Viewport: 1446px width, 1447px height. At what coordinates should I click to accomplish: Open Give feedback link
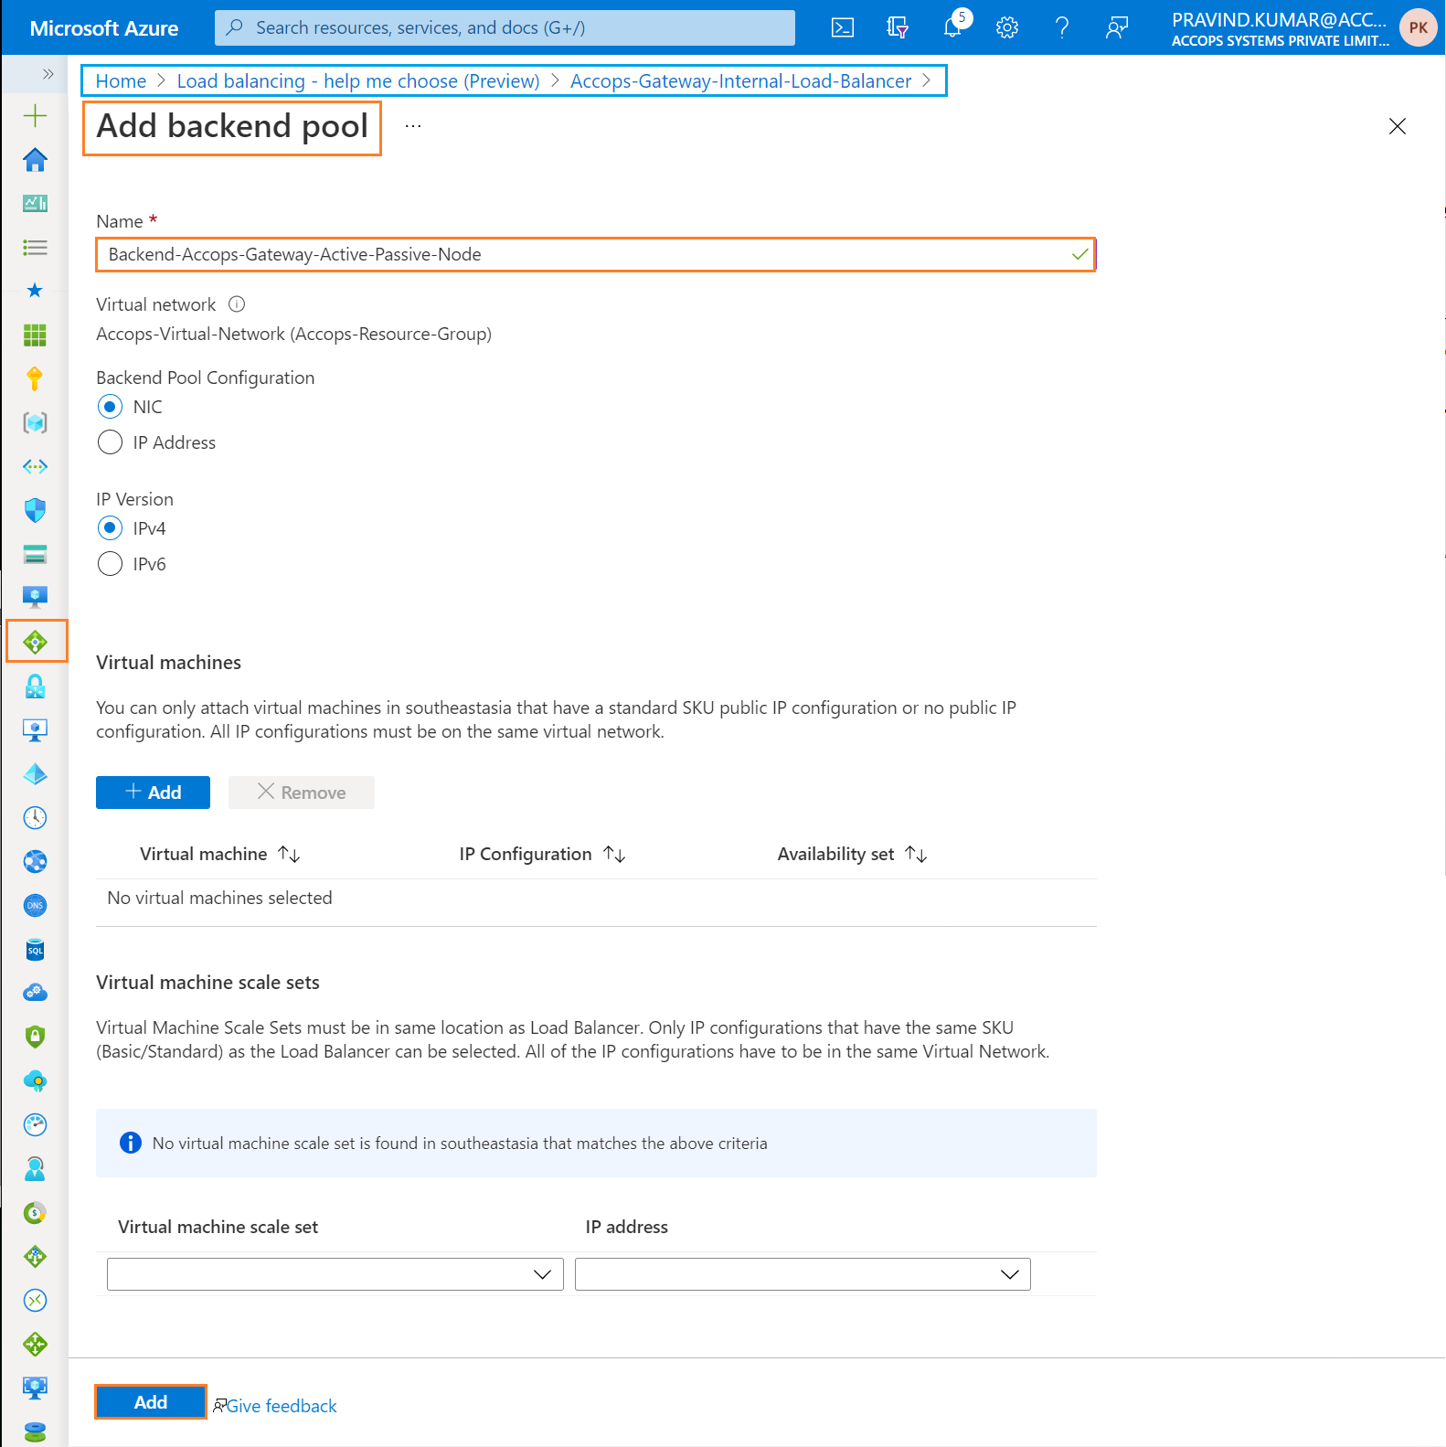[x=282, y=1406]
